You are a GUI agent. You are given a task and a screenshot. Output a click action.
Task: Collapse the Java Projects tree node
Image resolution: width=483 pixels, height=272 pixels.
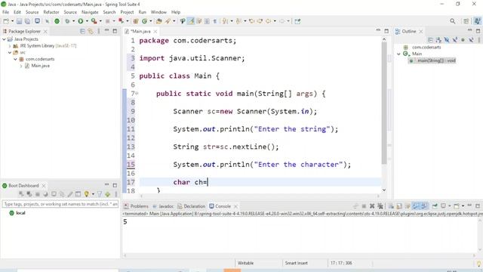pyautogui.click(x=4, y=39)
